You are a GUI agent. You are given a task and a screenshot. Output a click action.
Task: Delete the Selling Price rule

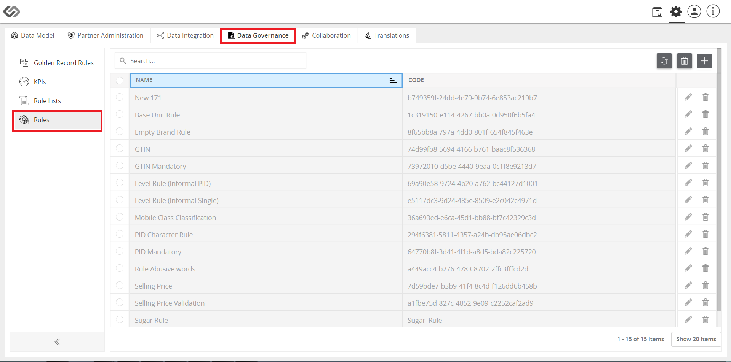click(705, 286)
